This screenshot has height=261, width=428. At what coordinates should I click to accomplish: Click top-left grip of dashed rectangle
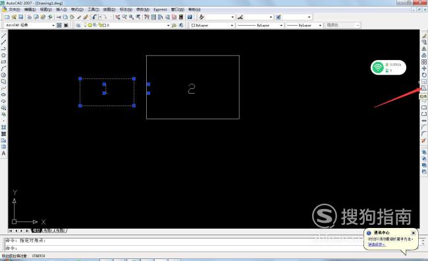pos(80,78)
